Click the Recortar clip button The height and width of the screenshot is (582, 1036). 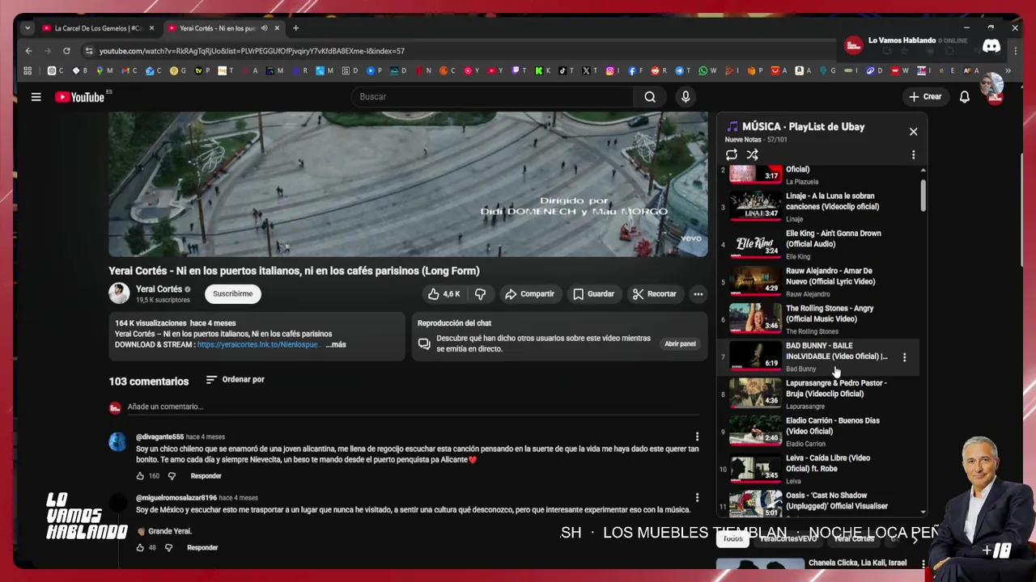654,294
